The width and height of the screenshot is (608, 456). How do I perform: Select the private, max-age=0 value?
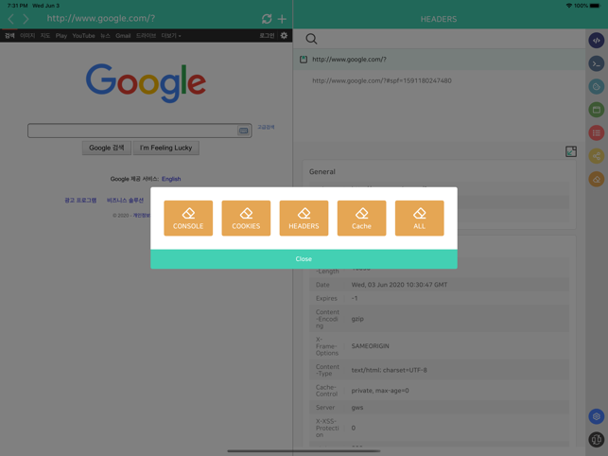(380, 391)
